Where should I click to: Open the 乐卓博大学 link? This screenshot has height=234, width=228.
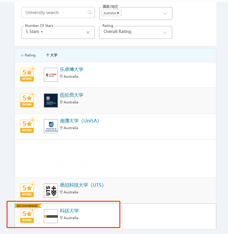(72, 70)
